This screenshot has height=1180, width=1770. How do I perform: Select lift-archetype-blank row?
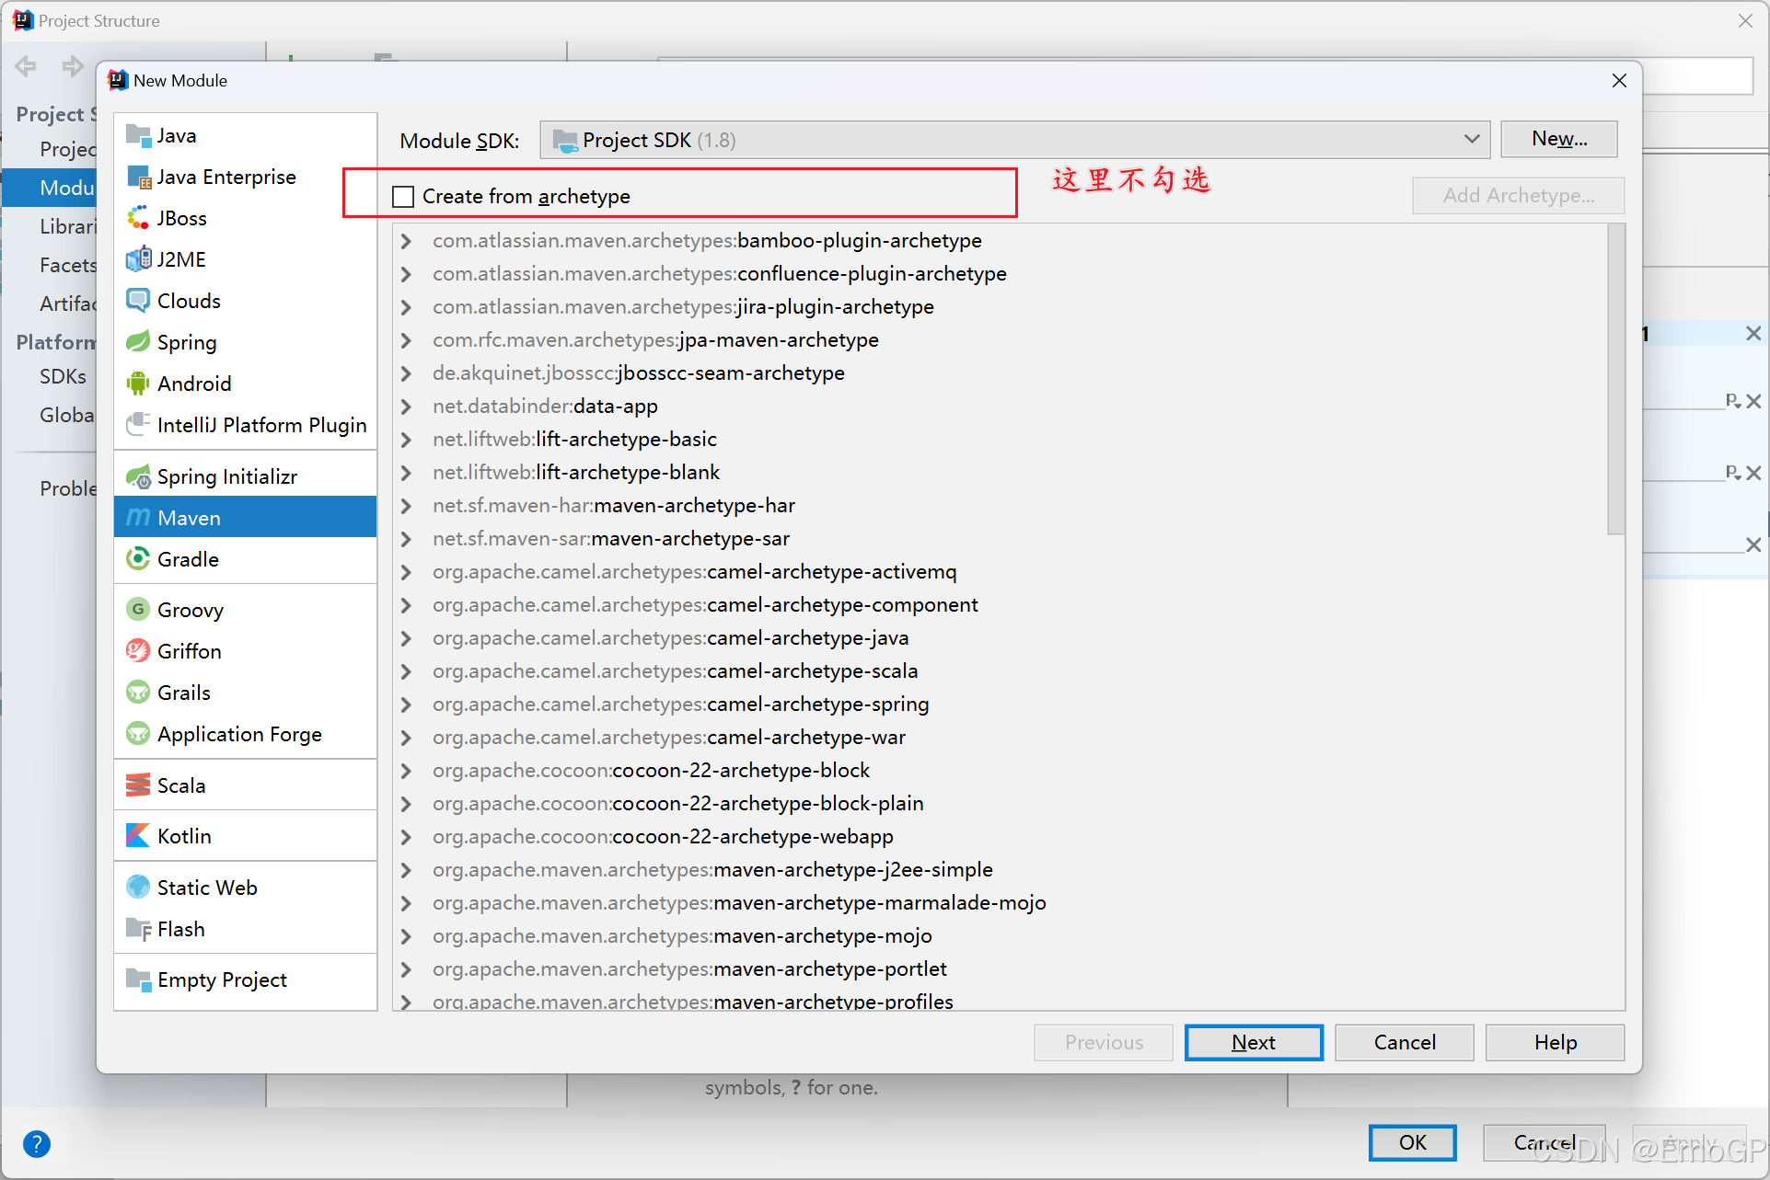coord(999,473)
